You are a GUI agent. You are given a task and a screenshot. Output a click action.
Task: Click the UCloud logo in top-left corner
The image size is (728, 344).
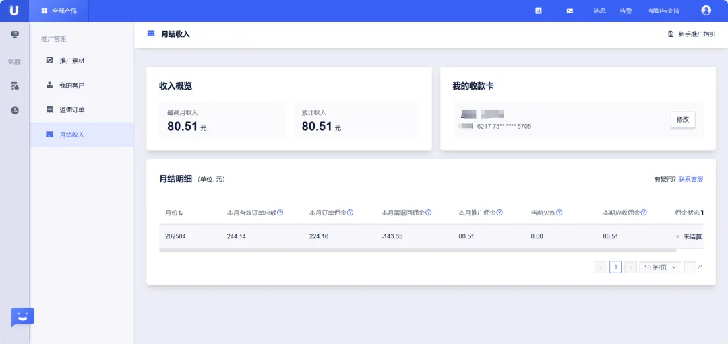[14, 11]
